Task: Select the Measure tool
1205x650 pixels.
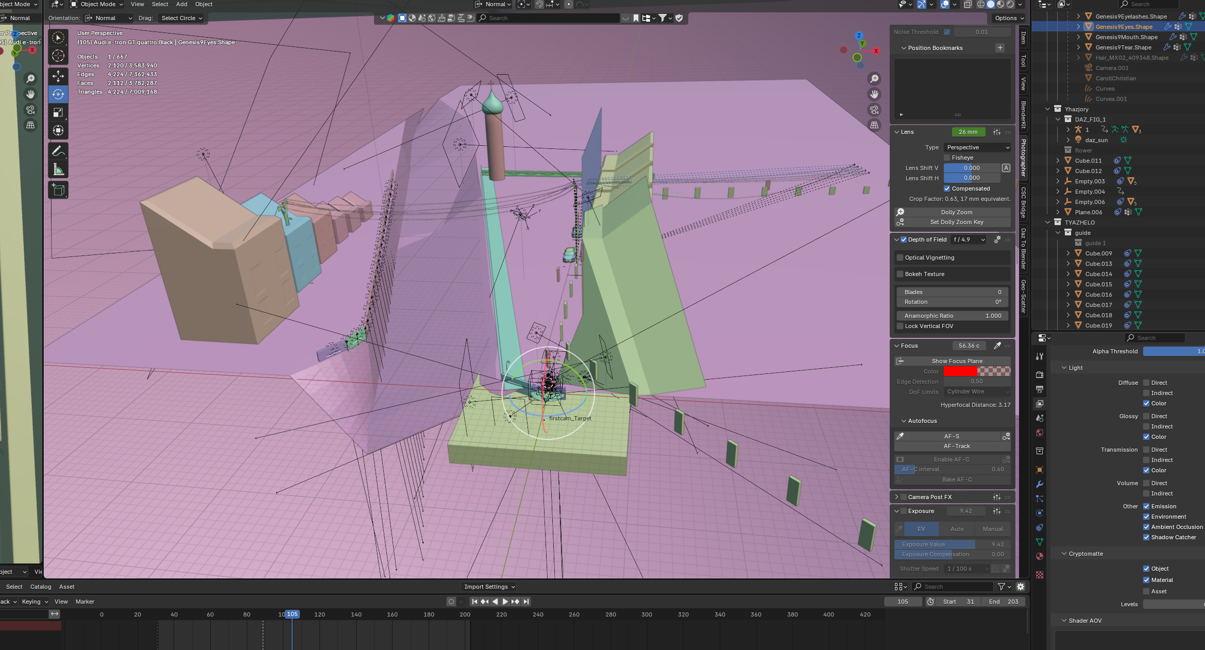Action: [x=58, y=169]
